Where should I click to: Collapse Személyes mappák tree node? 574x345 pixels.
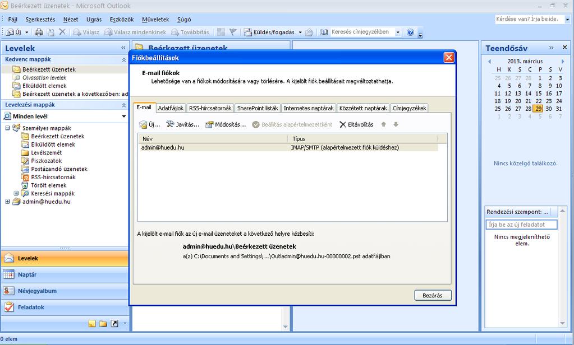tap(7, 128)
